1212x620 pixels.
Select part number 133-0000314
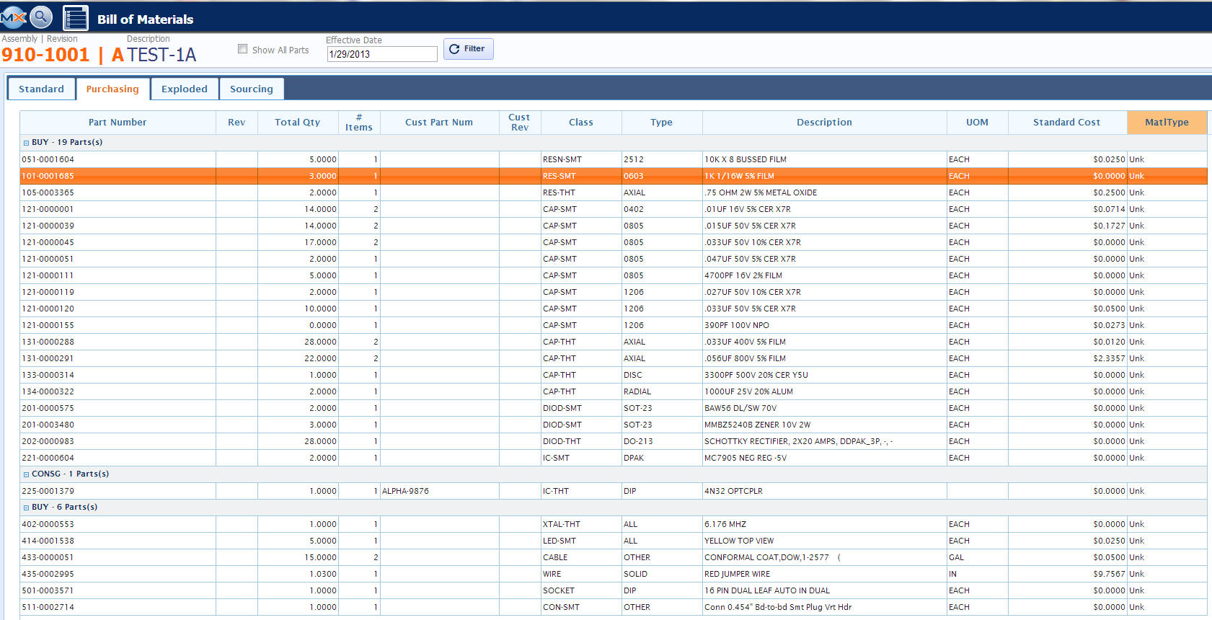coord(48,375)
